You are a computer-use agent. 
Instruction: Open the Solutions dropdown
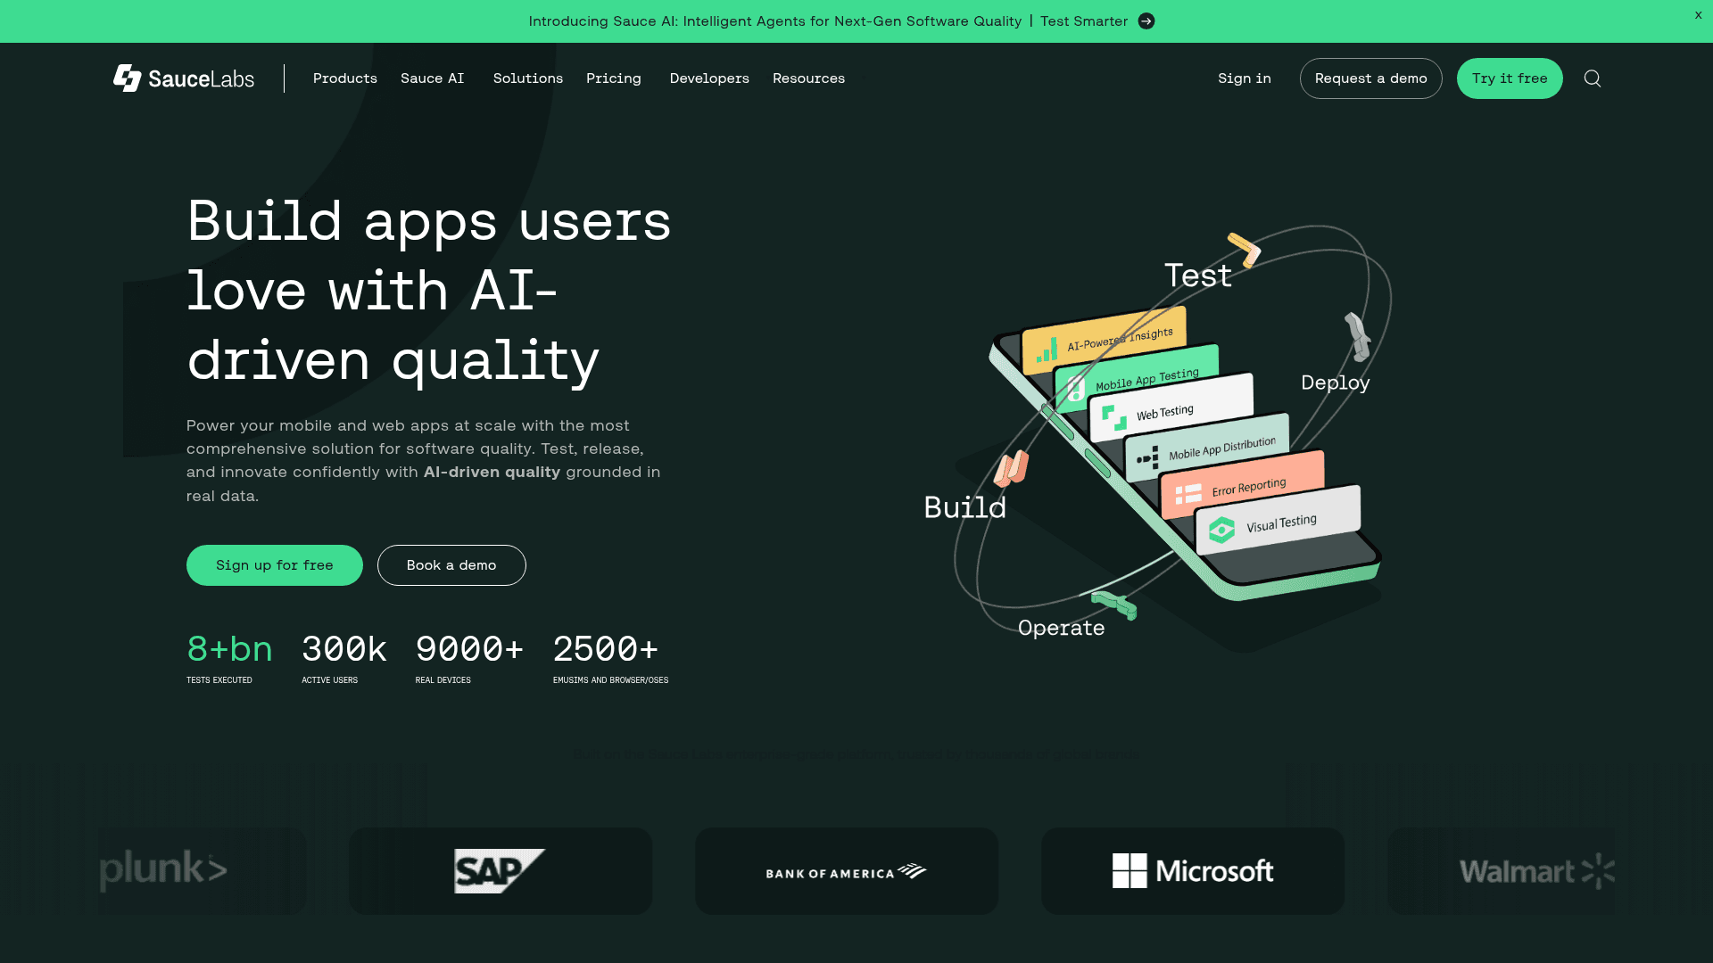[x=527, y=78]
